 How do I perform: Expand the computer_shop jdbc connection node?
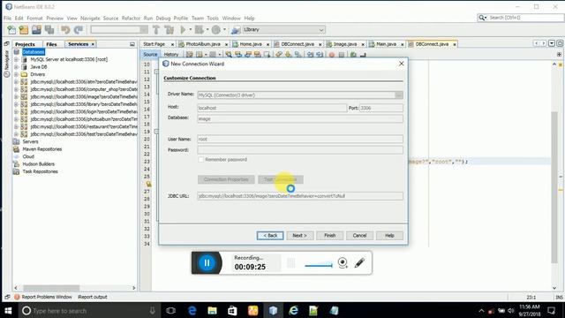pos(16,89)
